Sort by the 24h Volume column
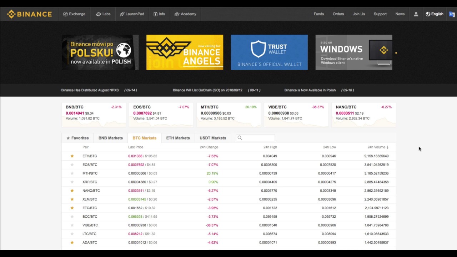457x257 pixels. tap(378, 147)
